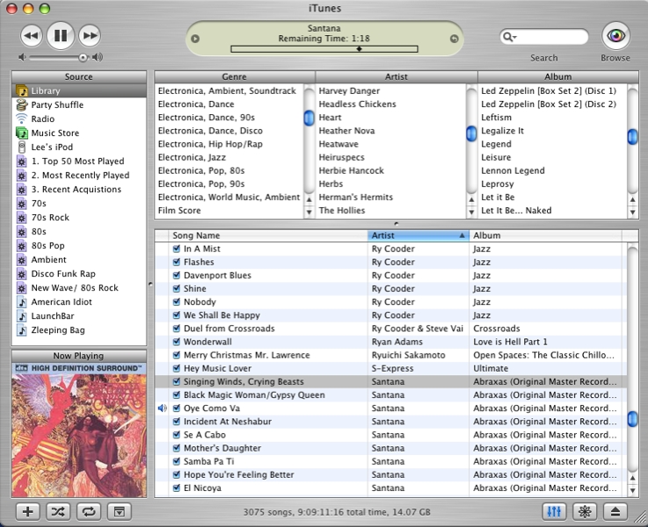648x527 pixels.
Task: Pause the currently playing song
Action: pos(60,36)
